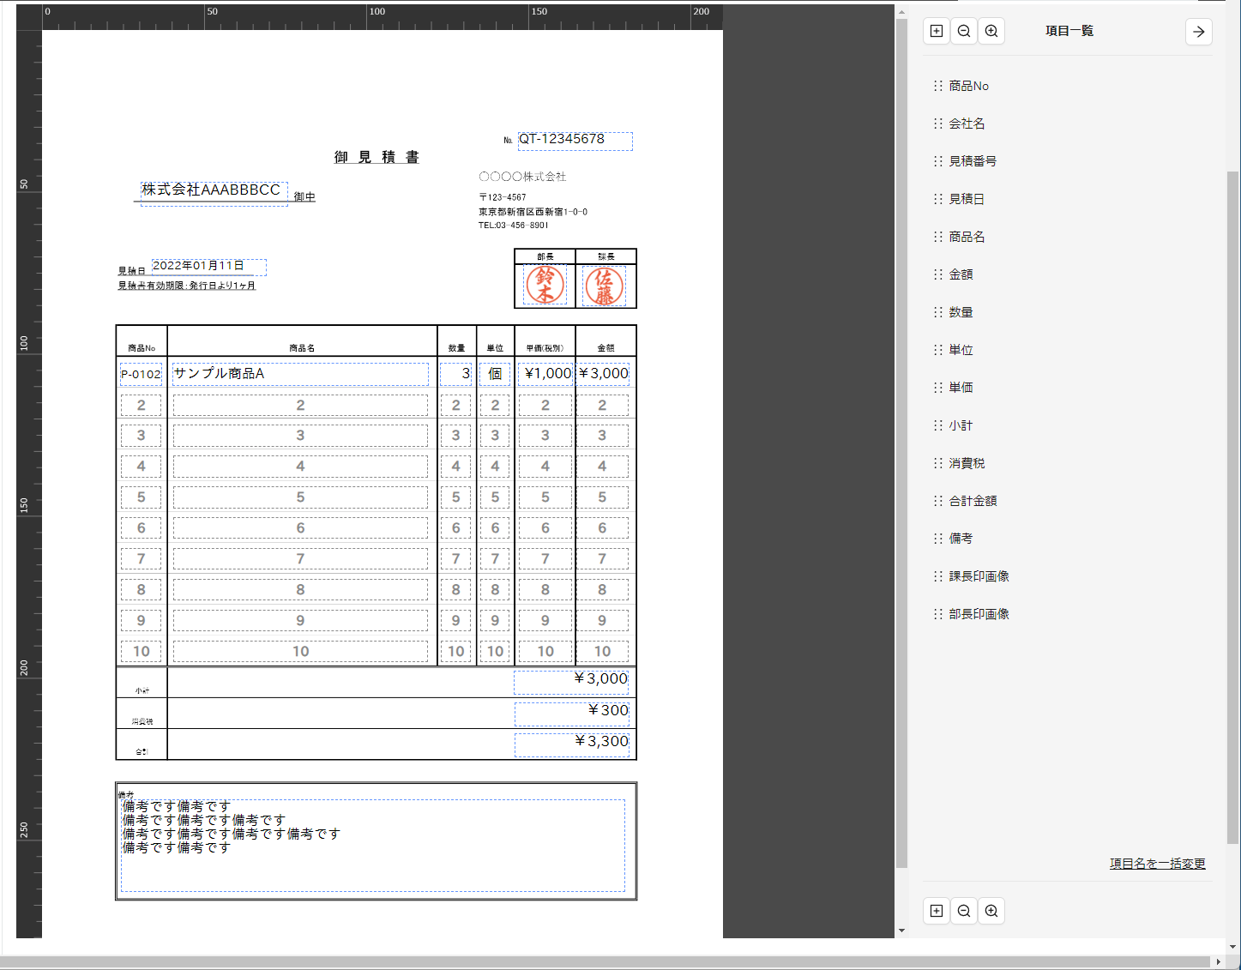Click the bottom zoom out magnifier
Screen dimensions: 1241x970
(x=964, y=911)
